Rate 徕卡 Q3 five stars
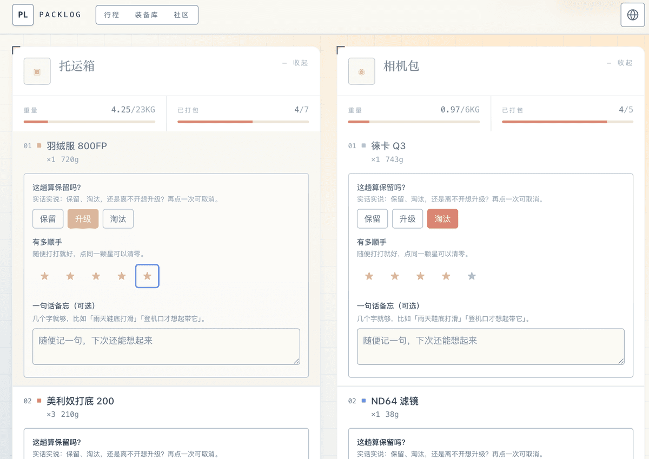The image size is (649, 459). point(472,276)
